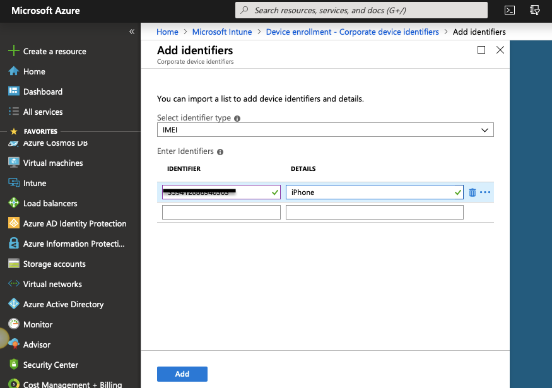Click the Intune icon in sidebar
This screenshot has width=552, height=388.
pos(14,183)
